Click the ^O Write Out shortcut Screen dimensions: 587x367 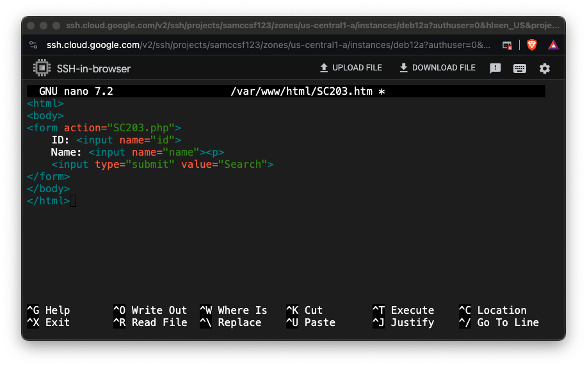pos(150,310)
